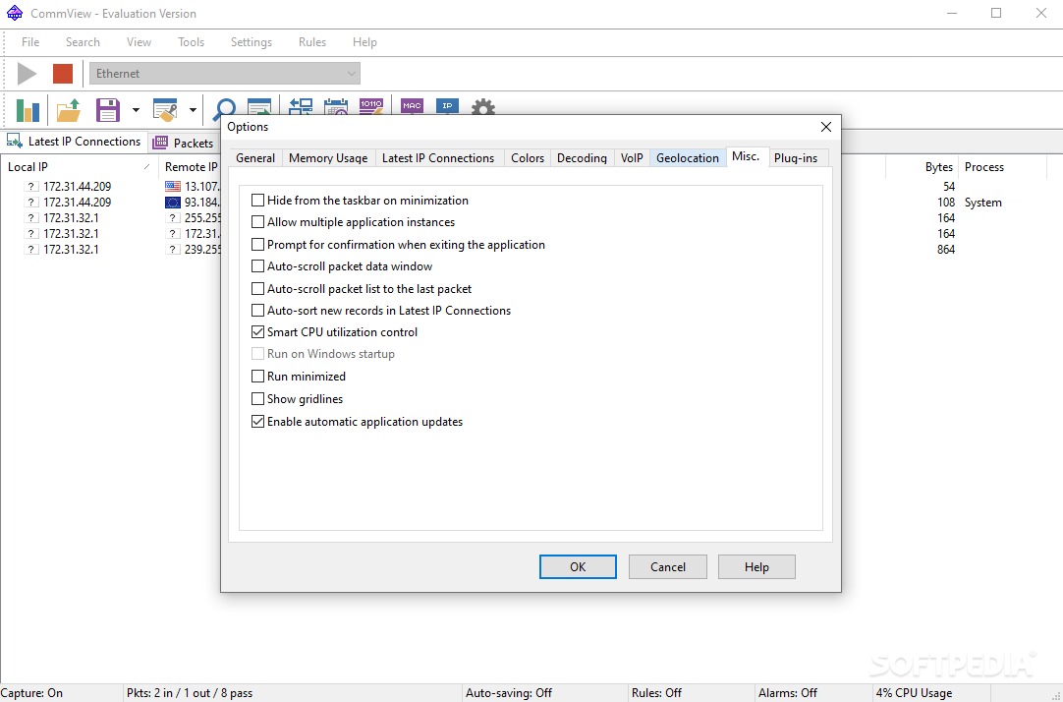Click the US flag icon in Remote IP column
Image resolution: width=1063 pixels, height=702 pixels.
pyautogui.click(x=173, y=186)
